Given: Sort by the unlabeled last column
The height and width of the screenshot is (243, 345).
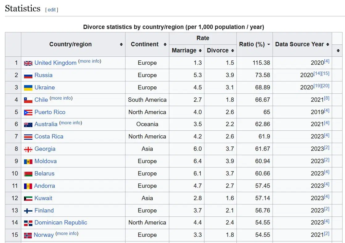Looking at the screenshot, I should (338, 51).
